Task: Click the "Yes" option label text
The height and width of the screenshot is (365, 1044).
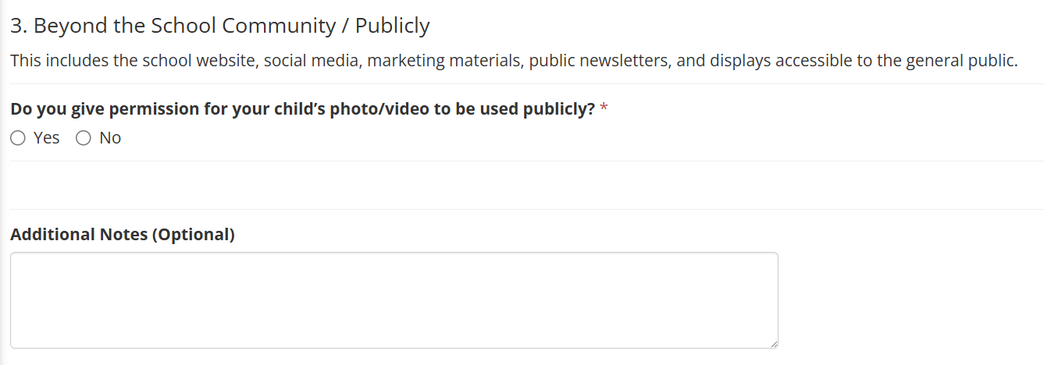Action: 47,138
